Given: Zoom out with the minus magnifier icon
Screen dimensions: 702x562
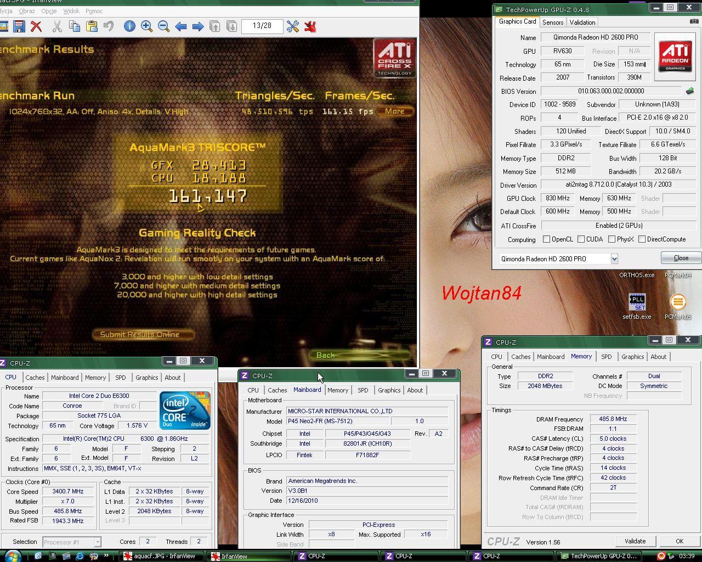Looking at the screenshot, I should pyautogui.click(x=163, y=26).
